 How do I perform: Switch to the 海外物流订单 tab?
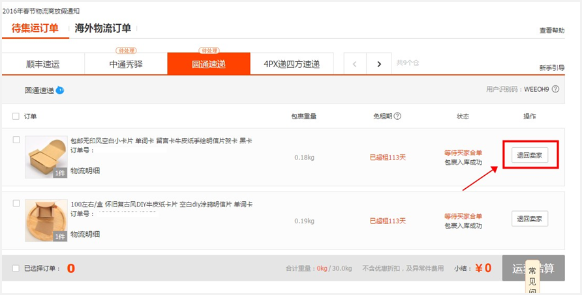click(103, 28)
